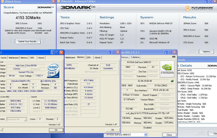Click the 62.94.29.00.40 BIOS version field
This screenshot has height=138, width=217.
coord(145,81)
